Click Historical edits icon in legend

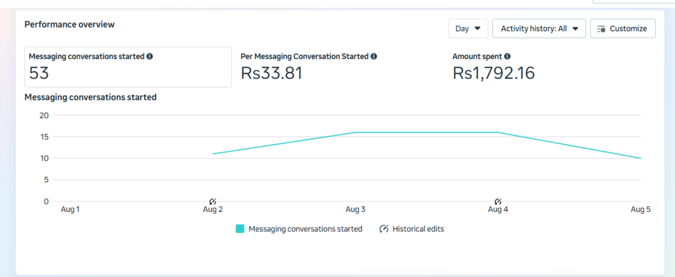click(384, 229)
